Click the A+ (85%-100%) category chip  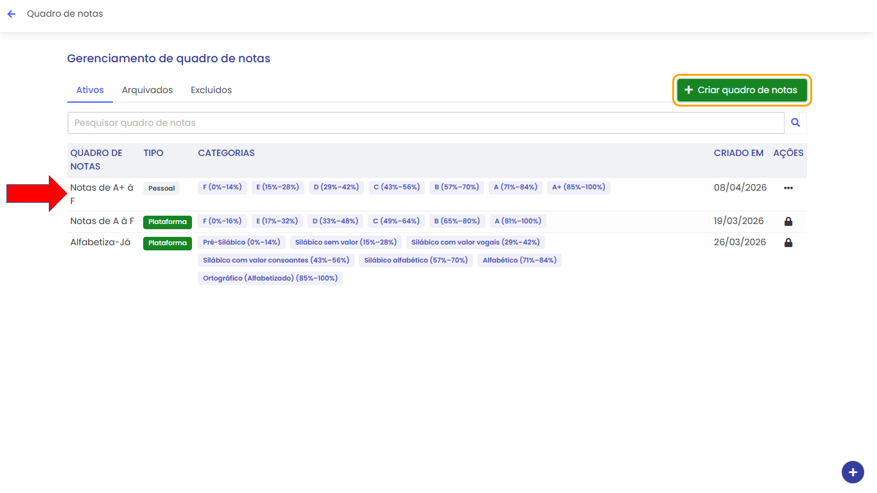tap(578, 187)
